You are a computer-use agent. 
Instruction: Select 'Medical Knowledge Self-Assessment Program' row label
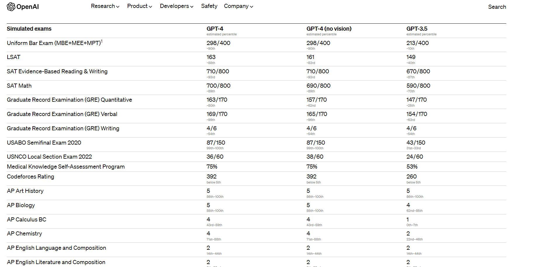pyautogui.click(x=66, y=167)
